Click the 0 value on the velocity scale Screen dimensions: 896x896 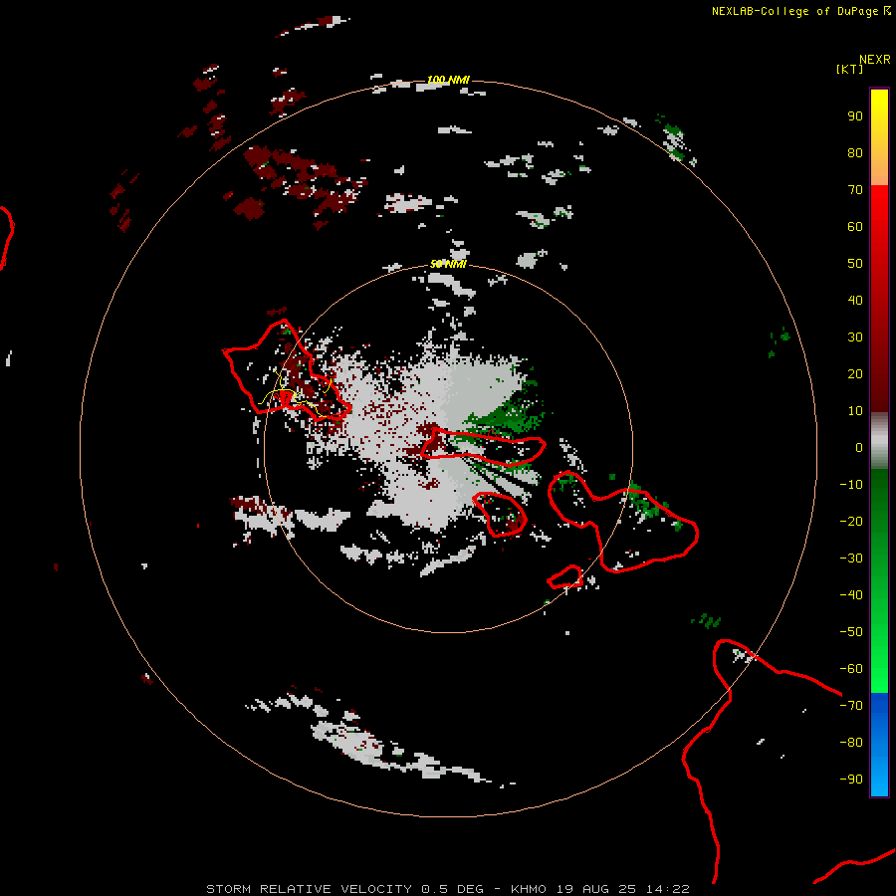tap(859, 447)
